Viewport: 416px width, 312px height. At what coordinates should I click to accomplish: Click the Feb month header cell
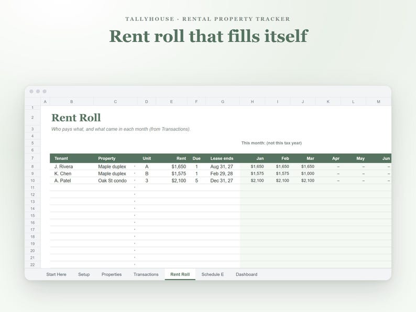[278, 158]
